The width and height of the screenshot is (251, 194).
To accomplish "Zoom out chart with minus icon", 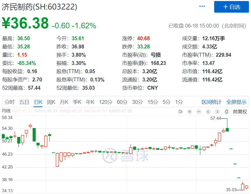I will click(199, 112).
